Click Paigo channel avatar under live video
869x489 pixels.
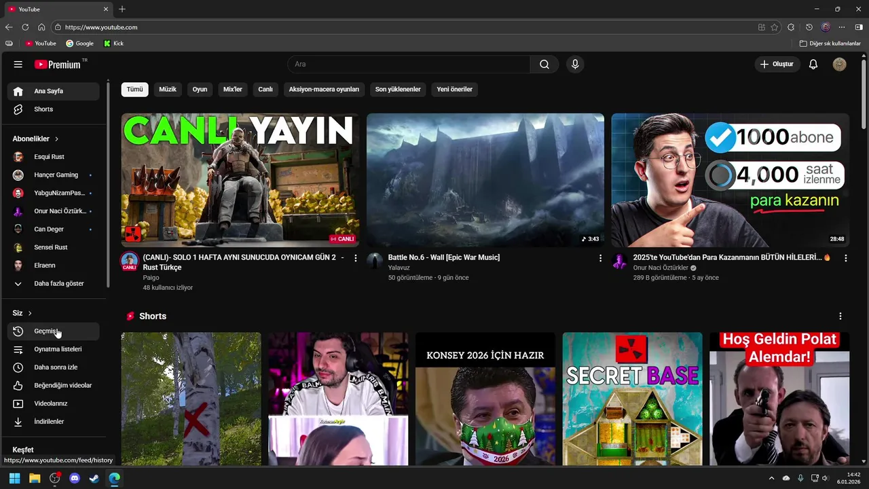pyautogui.click(x=130, y=261)
